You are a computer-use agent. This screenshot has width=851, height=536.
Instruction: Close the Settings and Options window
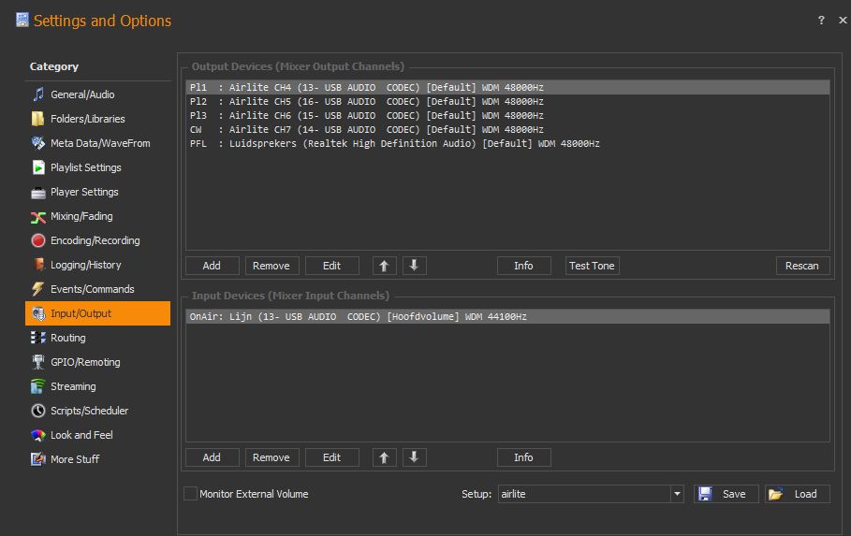[x=843, y=20]
